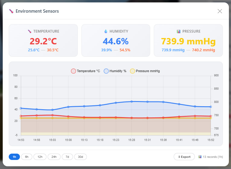Click the 100 left axis label
Viewport: 231px width, 169px height.
(x=15, y=75)
